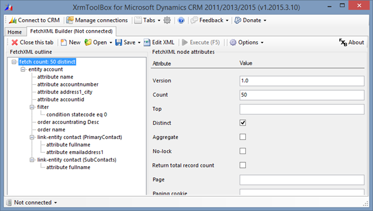373x211 pixels.
Task: Click the Paging cookie input field
Action: click(302, 192)
